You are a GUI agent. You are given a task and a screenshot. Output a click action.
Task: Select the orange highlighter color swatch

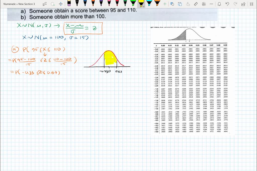(157, 4)
